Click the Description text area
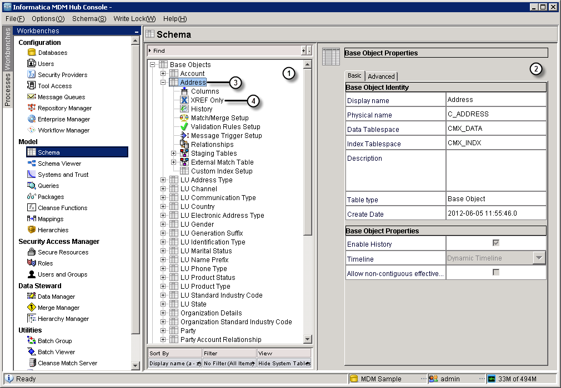The image size is (561, 388). coord(496,170)
